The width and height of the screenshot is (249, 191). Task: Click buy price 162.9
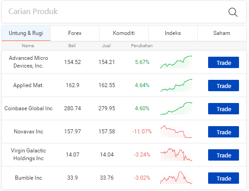pos(73,85)
